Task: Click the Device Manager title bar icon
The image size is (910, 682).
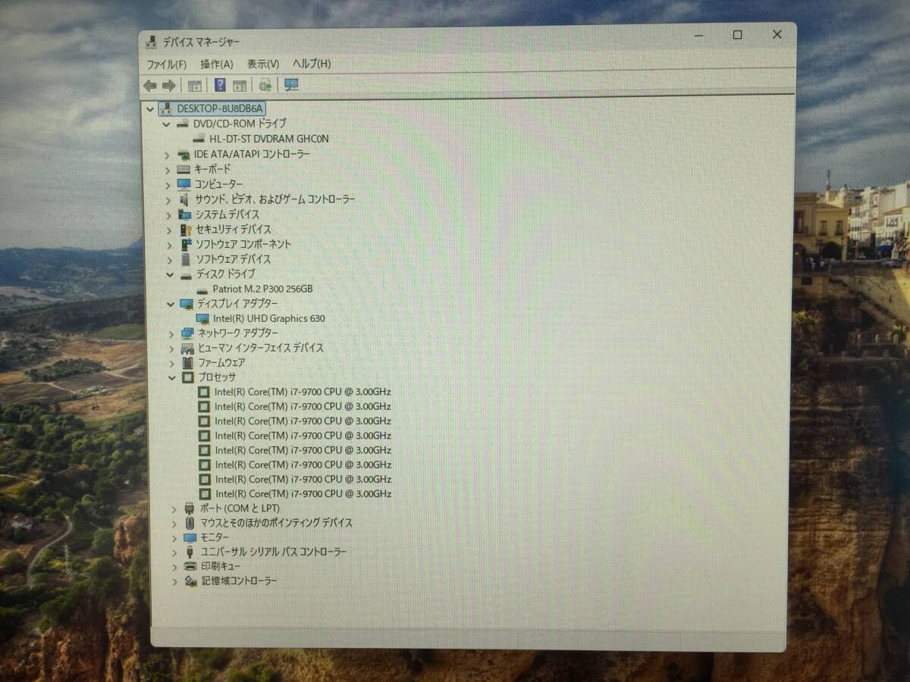Action: tap(152, 41)
